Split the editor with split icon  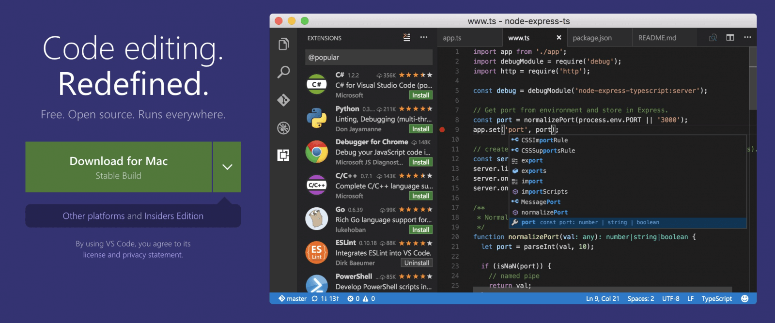click(x=730, y=37)
